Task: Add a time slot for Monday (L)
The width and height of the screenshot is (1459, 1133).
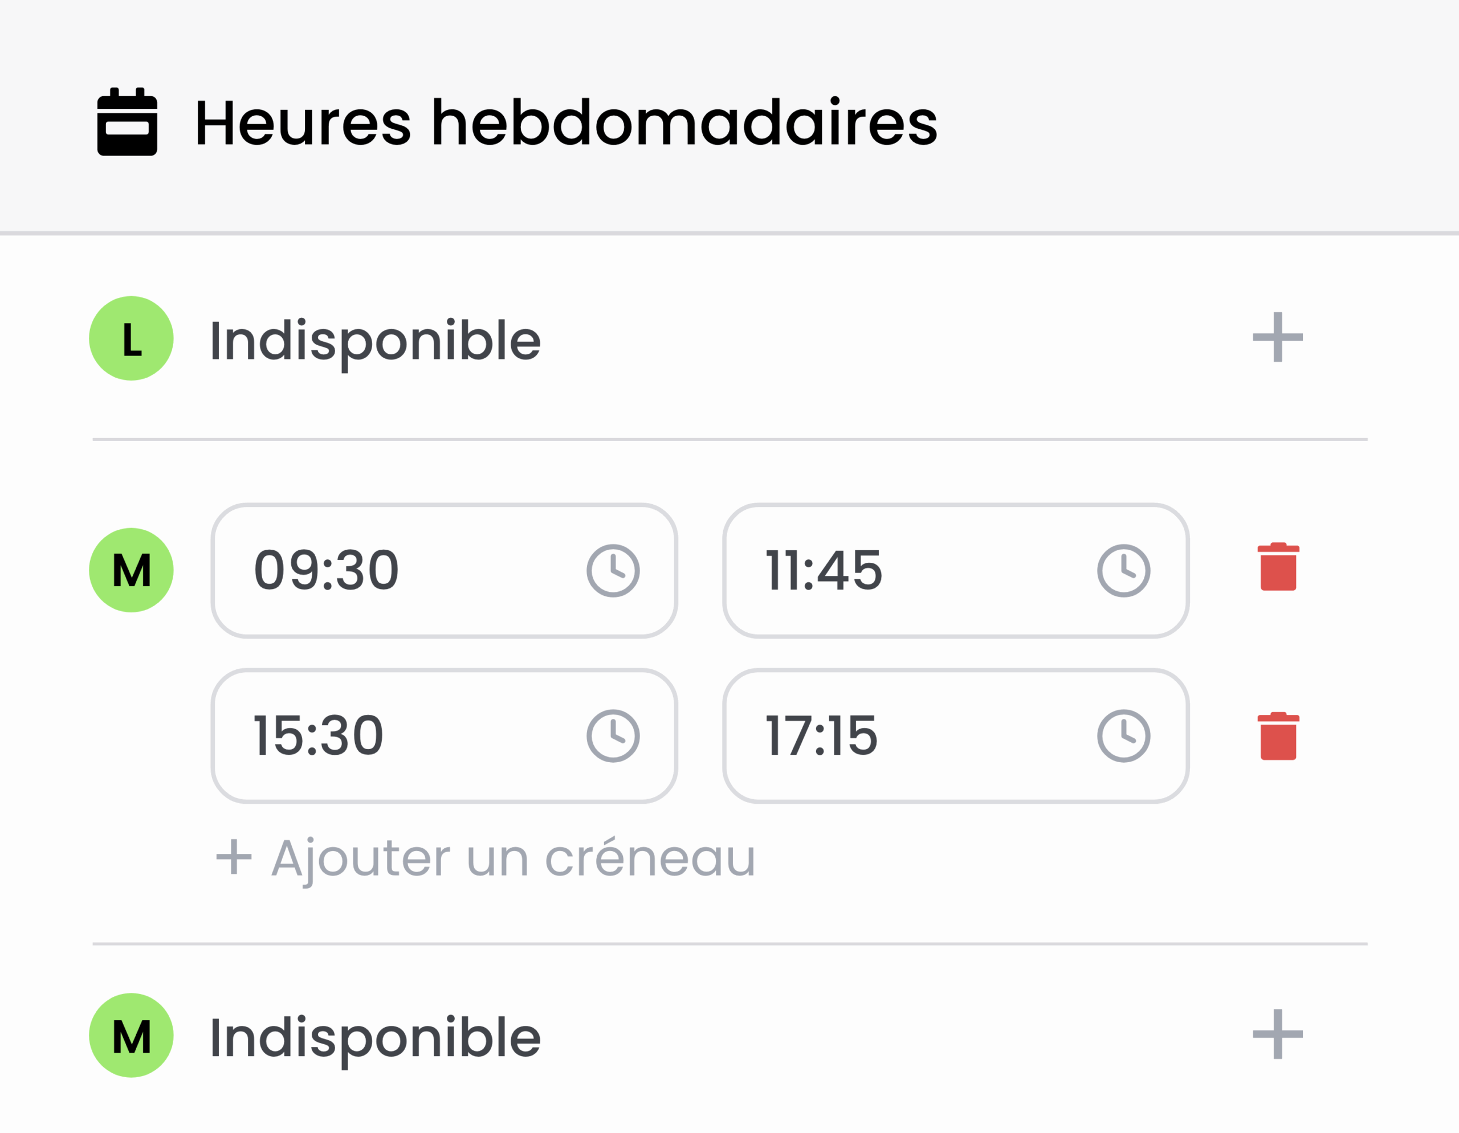Action: coord(1277,337)
